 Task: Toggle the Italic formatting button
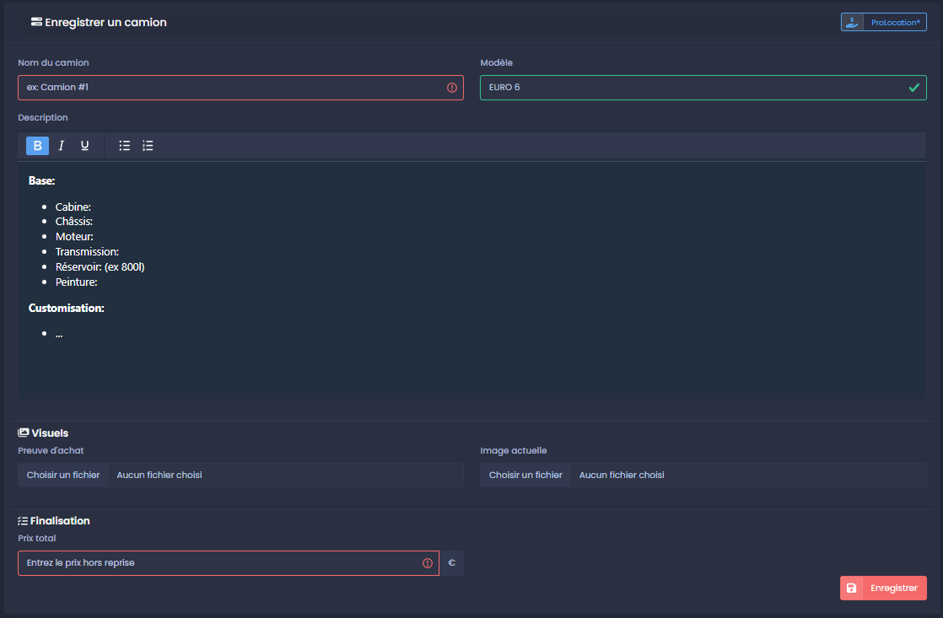61,146
